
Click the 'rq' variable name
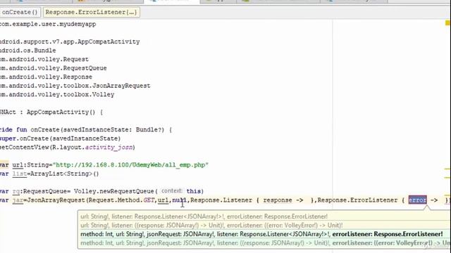[16, 191]
